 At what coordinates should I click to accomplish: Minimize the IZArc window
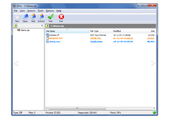pyautogui.click(x=140, y=5)
